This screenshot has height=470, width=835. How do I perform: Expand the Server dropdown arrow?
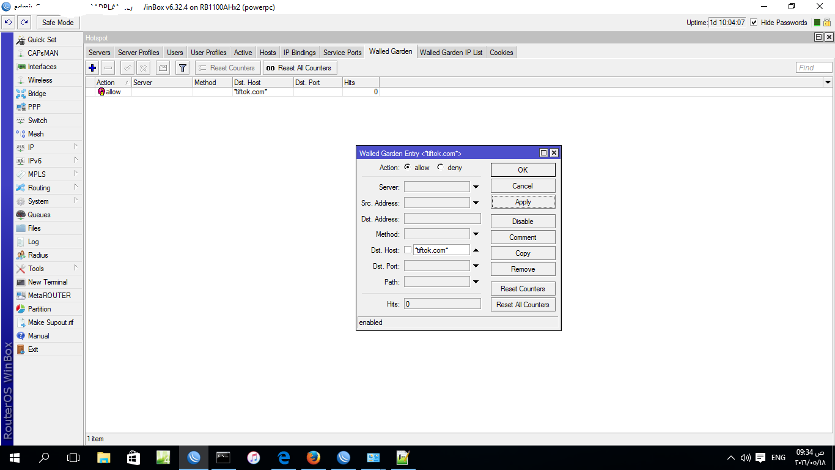(476, 187)
